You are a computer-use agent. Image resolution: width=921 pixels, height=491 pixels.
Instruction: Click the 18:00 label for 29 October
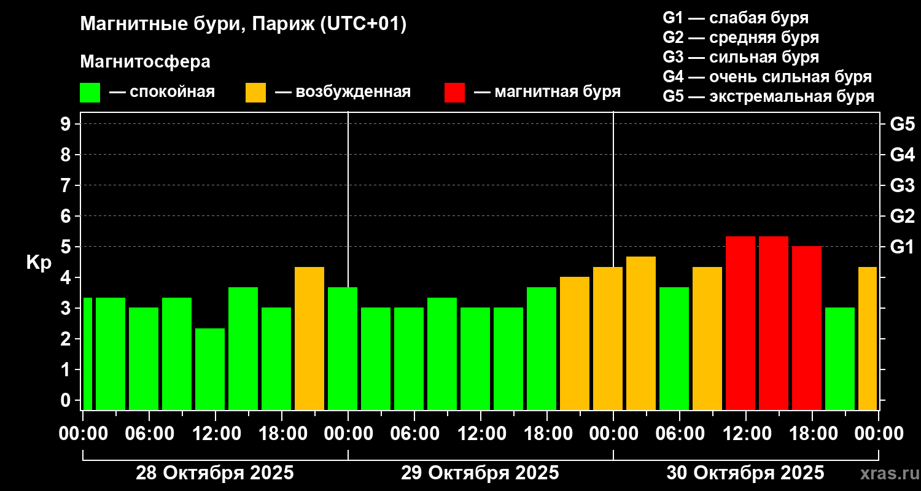click(547, 433)
